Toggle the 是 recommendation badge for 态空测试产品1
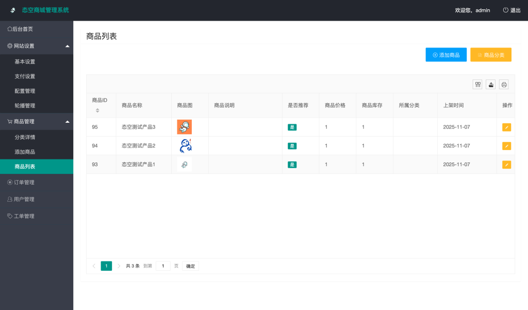This screenshot has width=528, height=310. (x=292, y=165)
